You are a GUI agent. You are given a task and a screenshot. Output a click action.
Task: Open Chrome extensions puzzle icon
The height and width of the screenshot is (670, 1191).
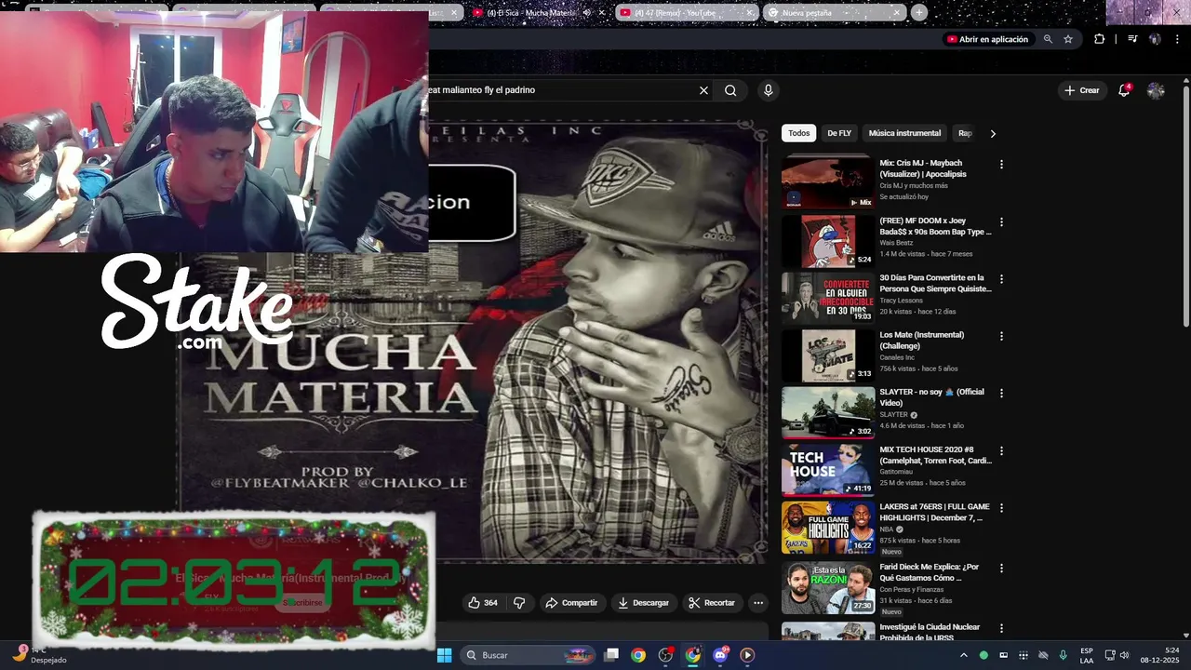pyautogui.click(x=1100, y=39)
